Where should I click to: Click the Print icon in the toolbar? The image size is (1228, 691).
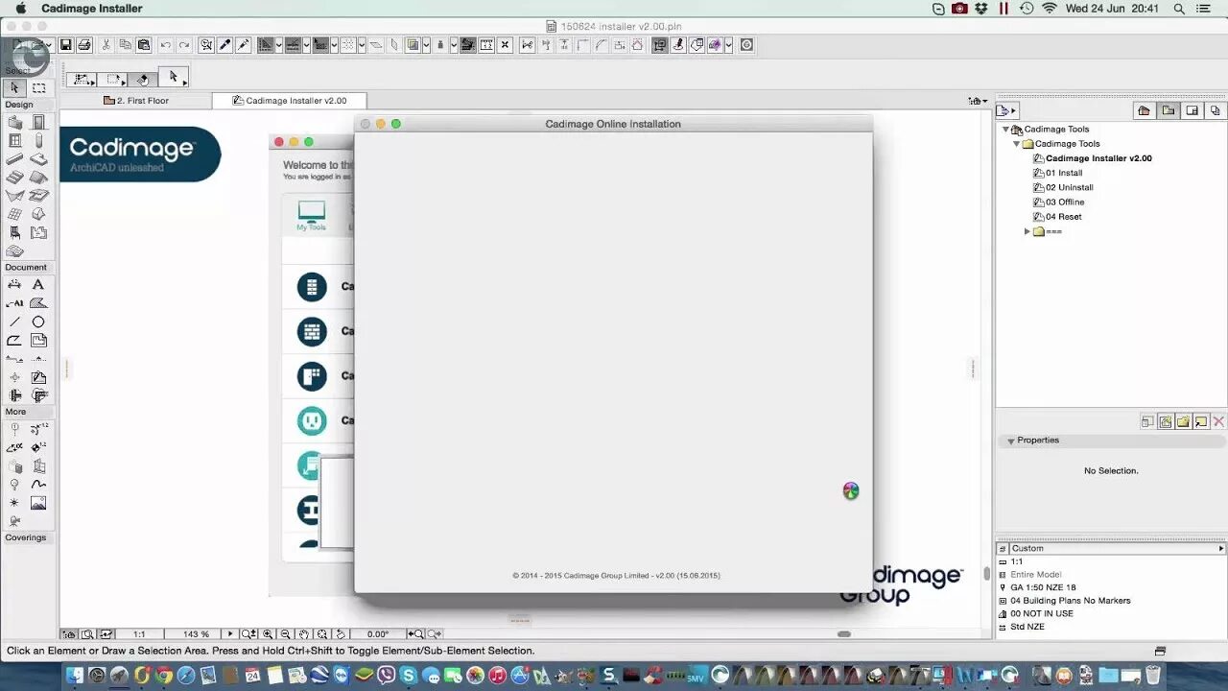84,45
